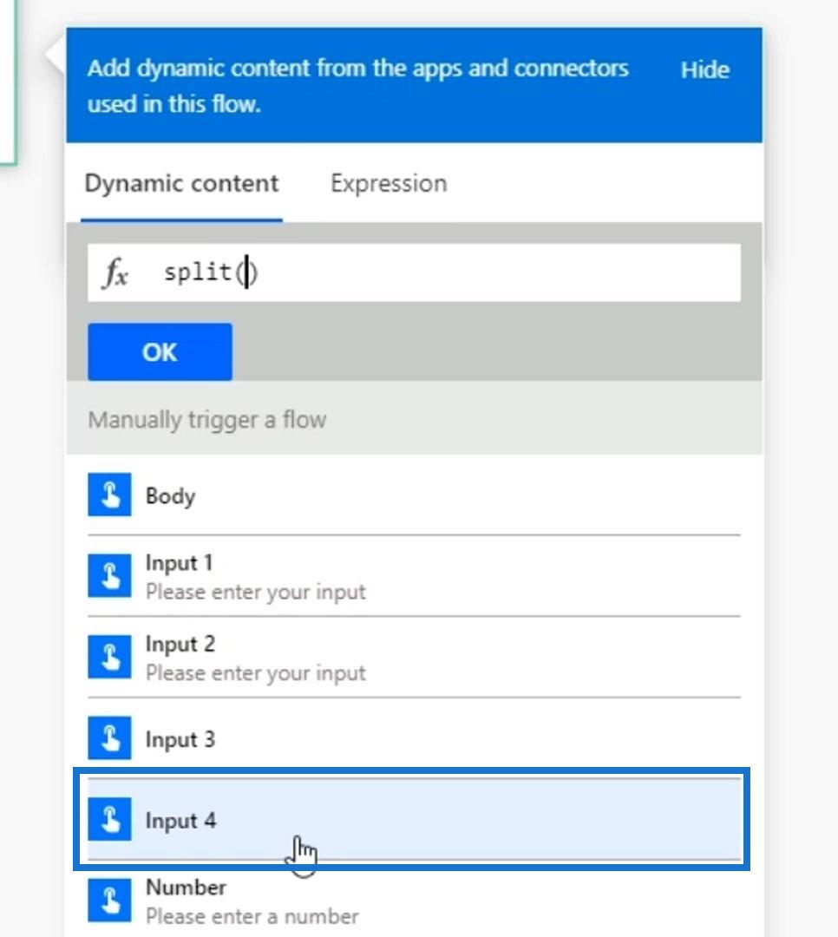
Task: Click the Input 4 trigger icon
Action: [x=109, y=819]
